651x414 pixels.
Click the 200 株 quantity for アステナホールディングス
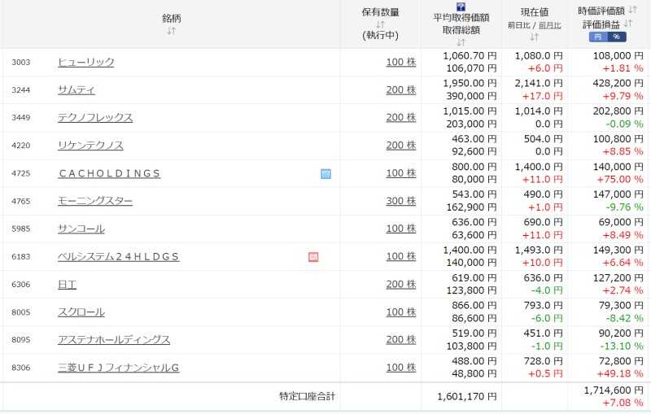[x=401, y=340]
